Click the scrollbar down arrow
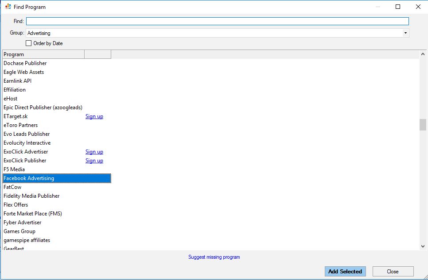Image resolution: width=428 pixels, height=280 pixels. (x=423, y=246)
